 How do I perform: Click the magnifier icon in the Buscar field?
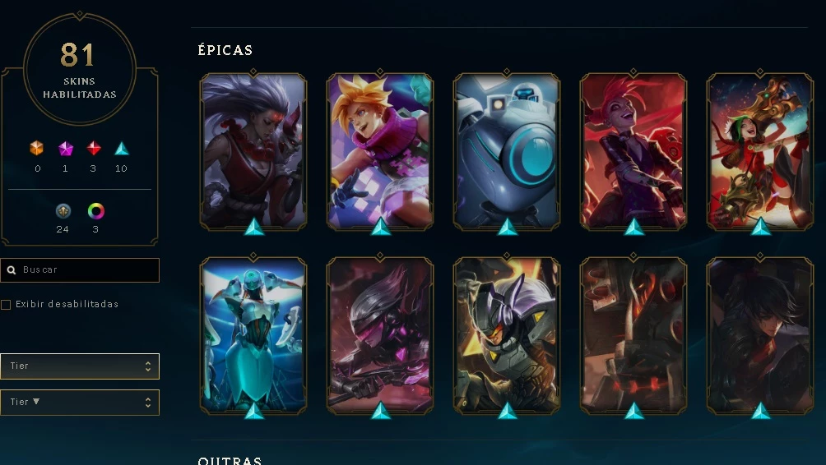(12, 269)
